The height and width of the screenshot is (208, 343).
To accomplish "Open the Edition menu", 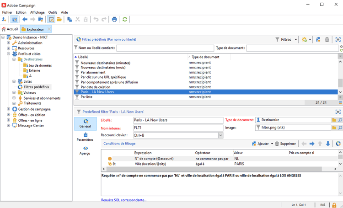I will tap(21, 12).
